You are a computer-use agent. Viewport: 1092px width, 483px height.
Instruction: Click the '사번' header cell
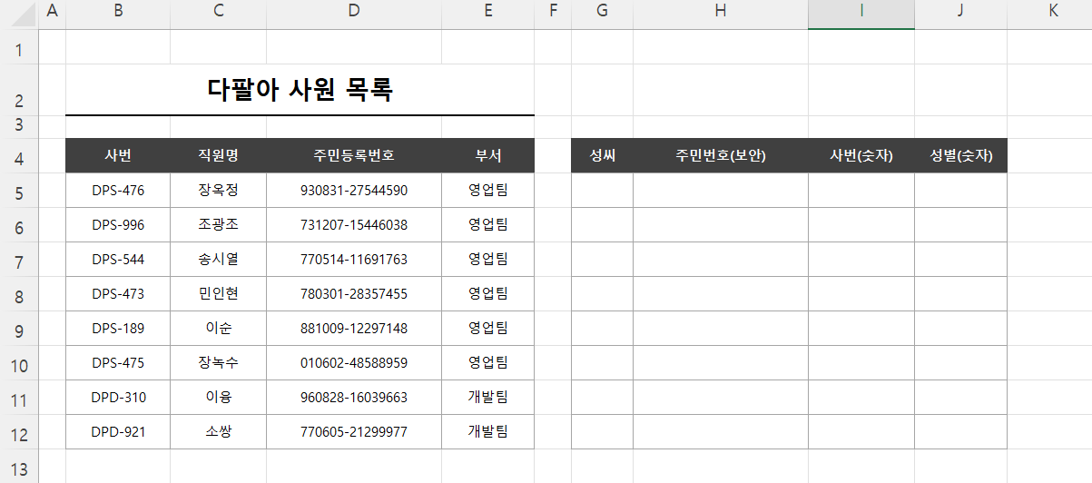pos(118,155)
